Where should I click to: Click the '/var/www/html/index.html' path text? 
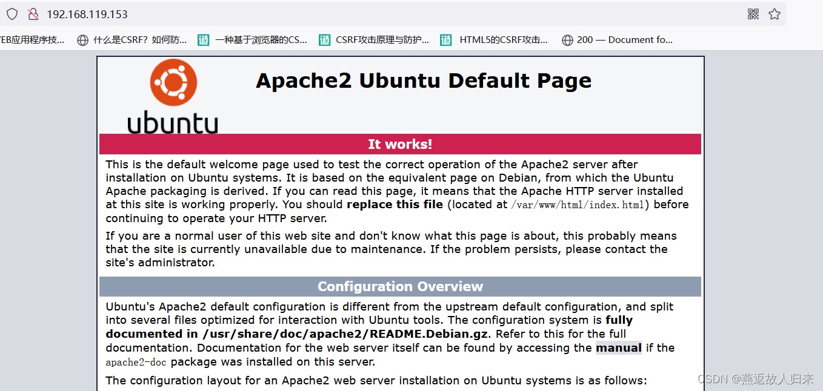[578, 205]
